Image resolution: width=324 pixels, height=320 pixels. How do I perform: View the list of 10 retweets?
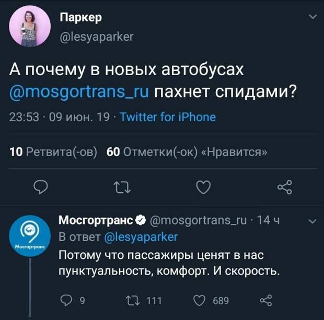(53, 152)
